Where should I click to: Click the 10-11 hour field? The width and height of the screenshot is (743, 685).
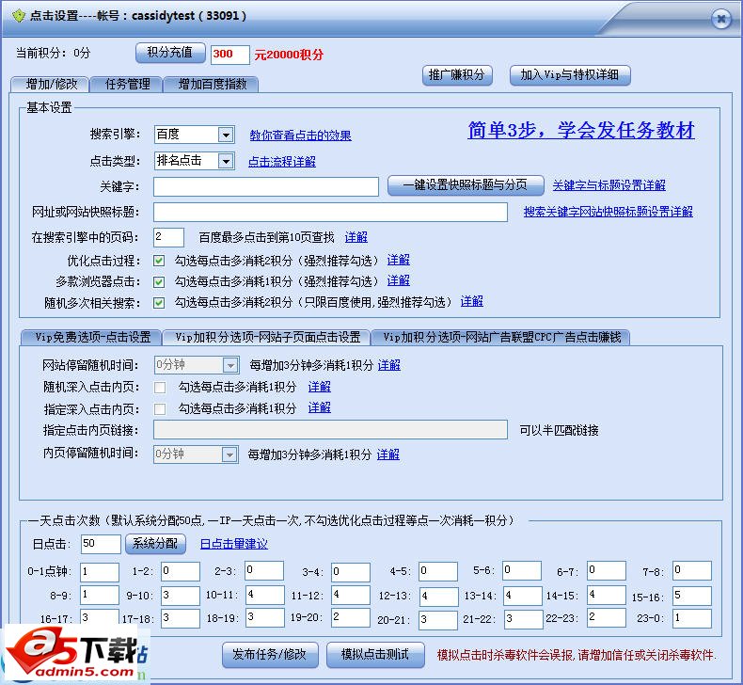(x=265, y=595)
